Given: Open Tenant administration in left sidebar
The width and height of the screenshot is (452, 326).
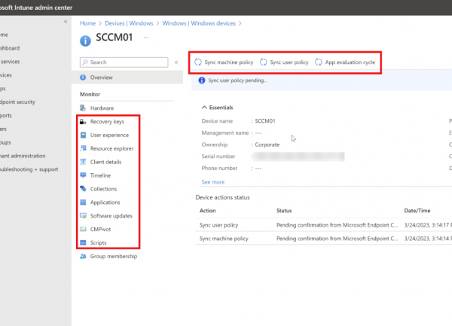Looking at the screenshot, I should pyautogui.click(x=23, y=156).
